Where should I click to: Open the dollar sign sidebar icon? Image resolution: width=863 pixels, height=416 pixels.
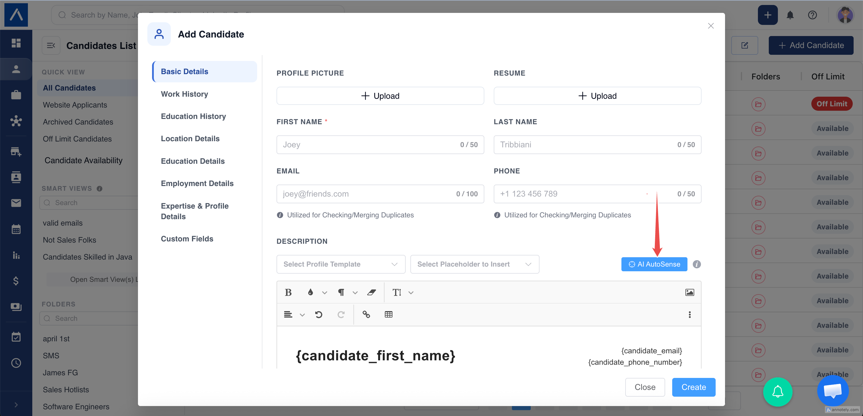(16, 281)
